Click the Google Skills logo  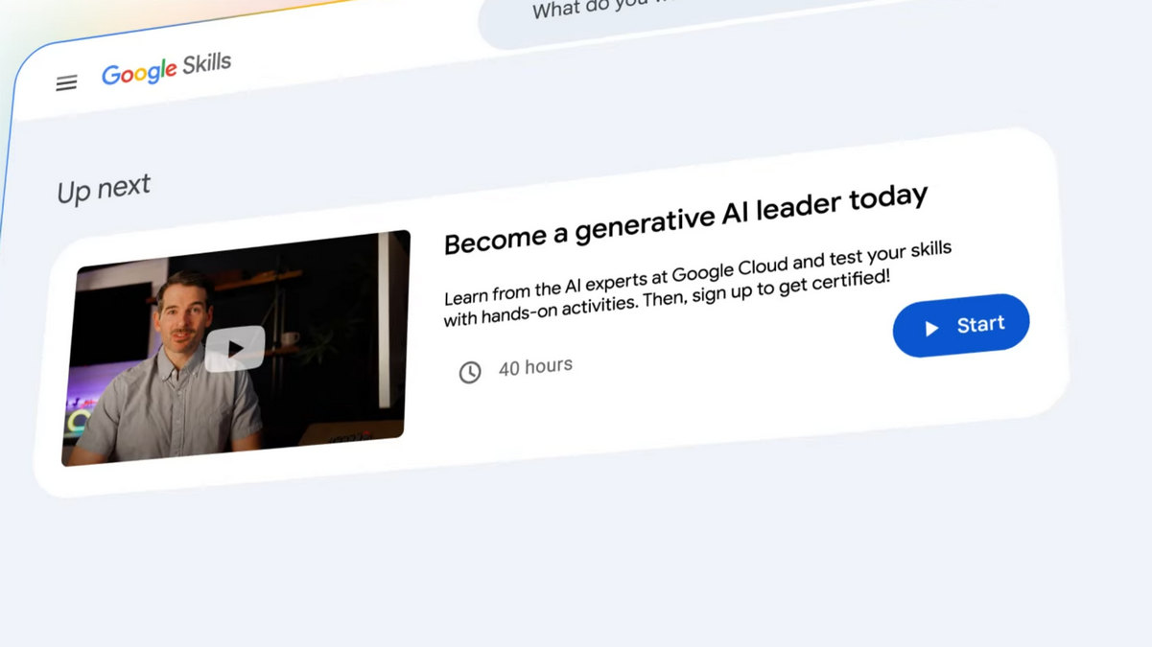coord(167,69)
